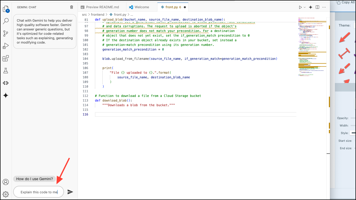This screenshot has height=200, width=356.
Task: Open the Search view in the activity bar
Action: click(6, 21)
